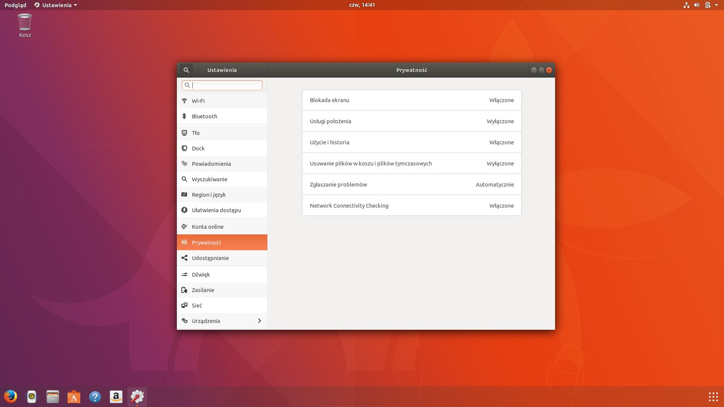Open the Blokada ekranu row
The image size is (724, 407).
(411, 100)
